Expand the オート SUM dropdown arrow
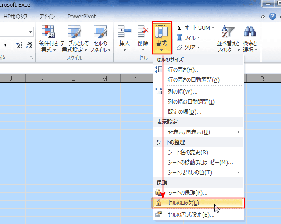Viewport: 281px width, 224px height. [x=213, y=28]
